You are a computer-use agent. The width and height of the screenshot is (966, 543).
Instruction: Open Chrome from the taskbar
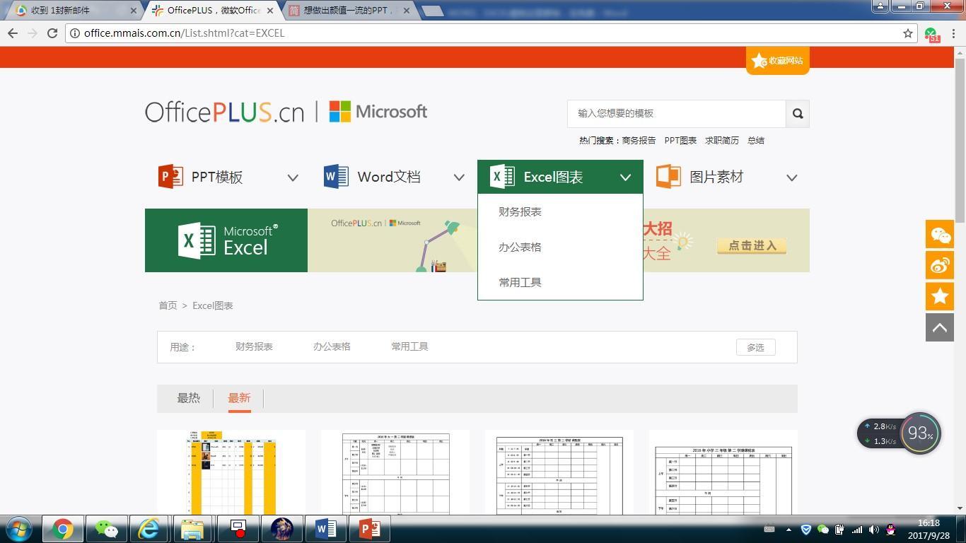click(x=62, y=529)
